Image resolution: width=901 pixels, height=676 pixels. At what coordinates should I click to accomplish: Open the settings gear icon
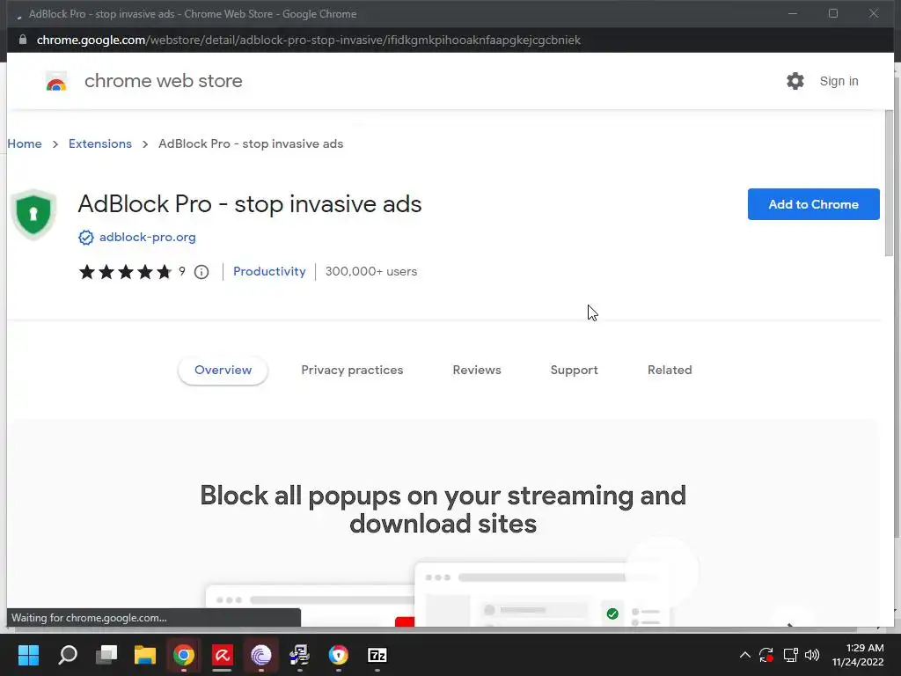795,81
